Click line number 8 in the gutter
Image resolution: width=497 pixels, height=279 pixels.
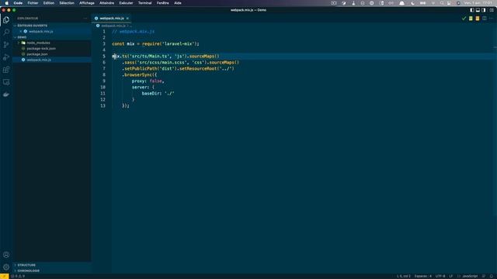pos(103,75)
